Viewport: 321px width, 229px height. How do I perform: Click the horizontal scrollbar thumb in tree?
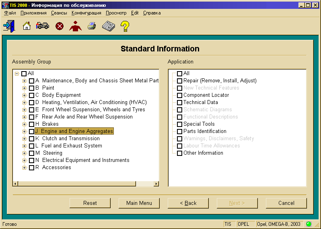77,184
